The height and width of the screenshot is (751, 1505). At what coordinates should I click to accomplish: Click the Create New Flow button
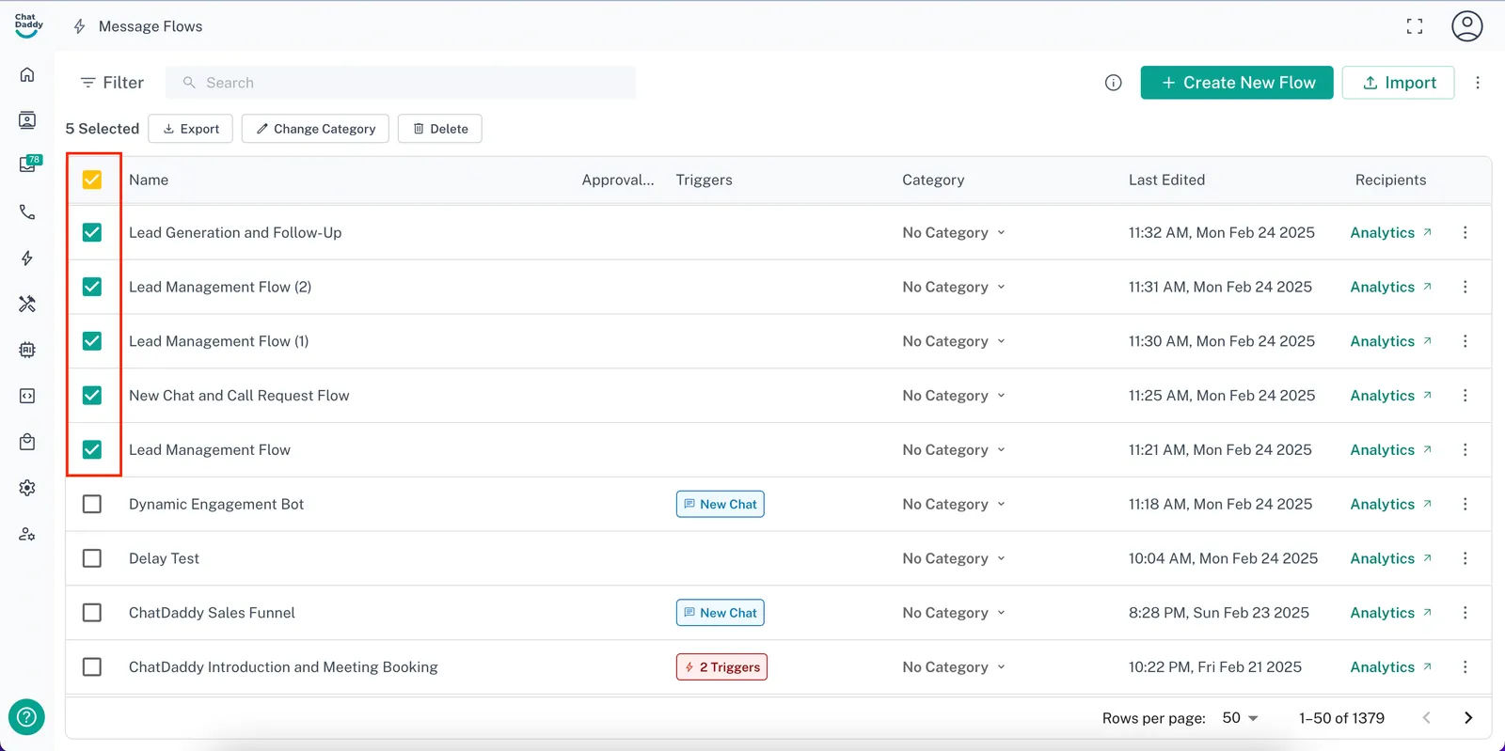[x=1236, y=83]
